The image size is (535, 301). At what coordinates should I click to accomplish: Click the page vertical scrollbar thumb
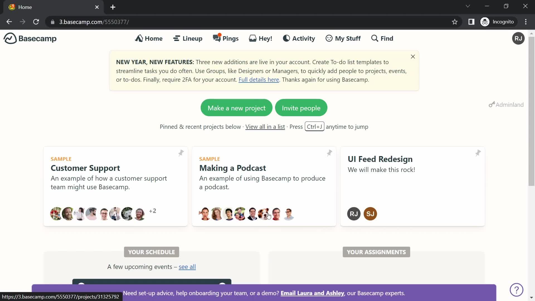click(531, 111)
